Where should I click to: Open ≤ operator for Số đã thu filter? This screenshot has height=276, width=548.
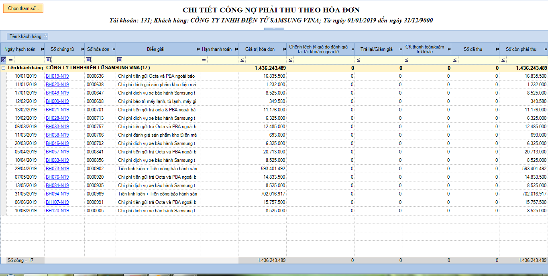point(455,60)
